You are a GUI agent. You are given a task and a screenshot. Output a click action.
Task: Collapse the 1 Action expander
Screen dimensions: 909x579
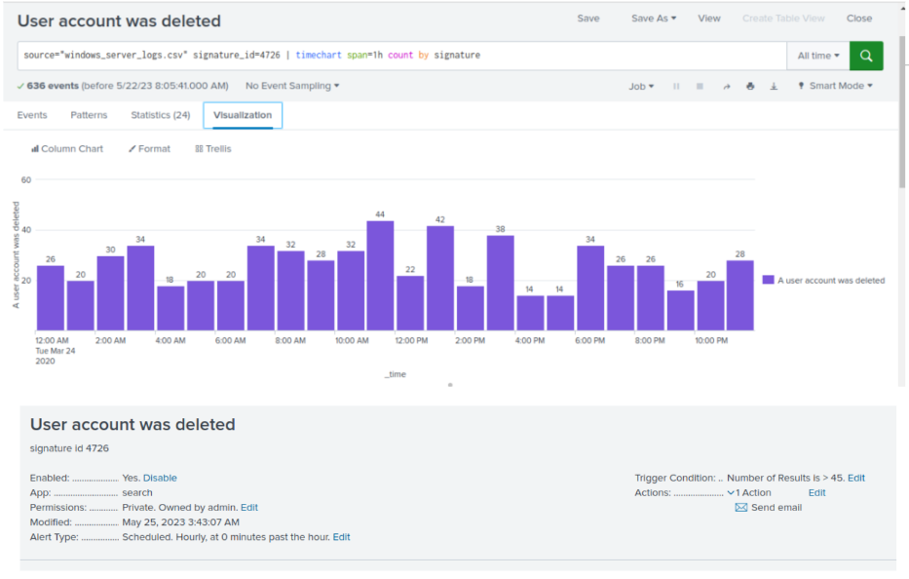[x=731, y=492]
